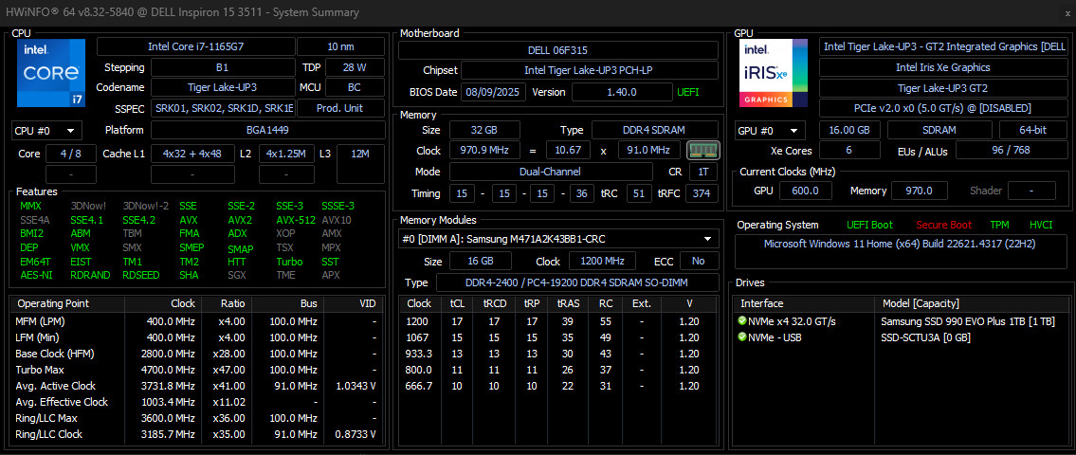1076x455 pixels.
Task: Click the Prod. Unit field
Action: (x=341, y=108)
